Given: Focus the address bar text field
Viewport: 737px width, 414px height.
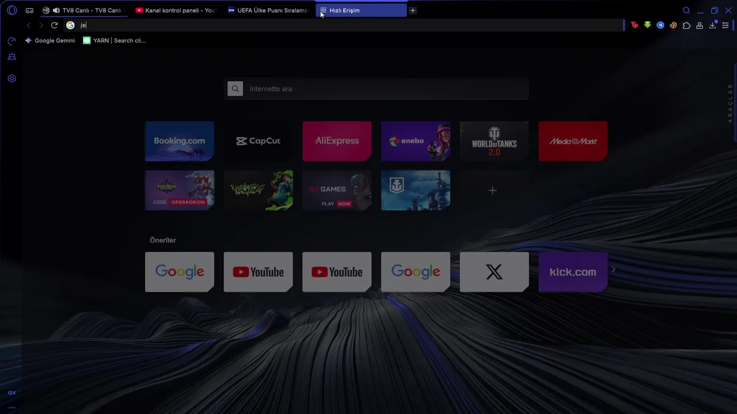Looking at the screenshot, I should coord(351,25).
